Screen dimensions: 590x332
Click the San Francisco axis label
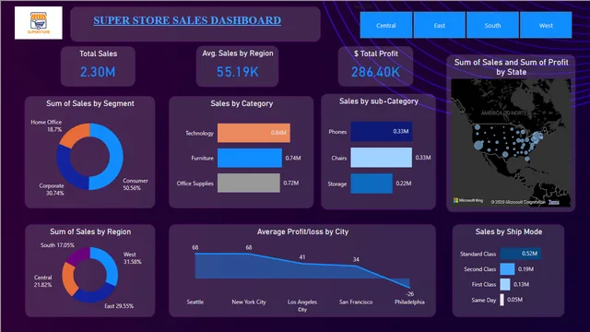[356, 302]
